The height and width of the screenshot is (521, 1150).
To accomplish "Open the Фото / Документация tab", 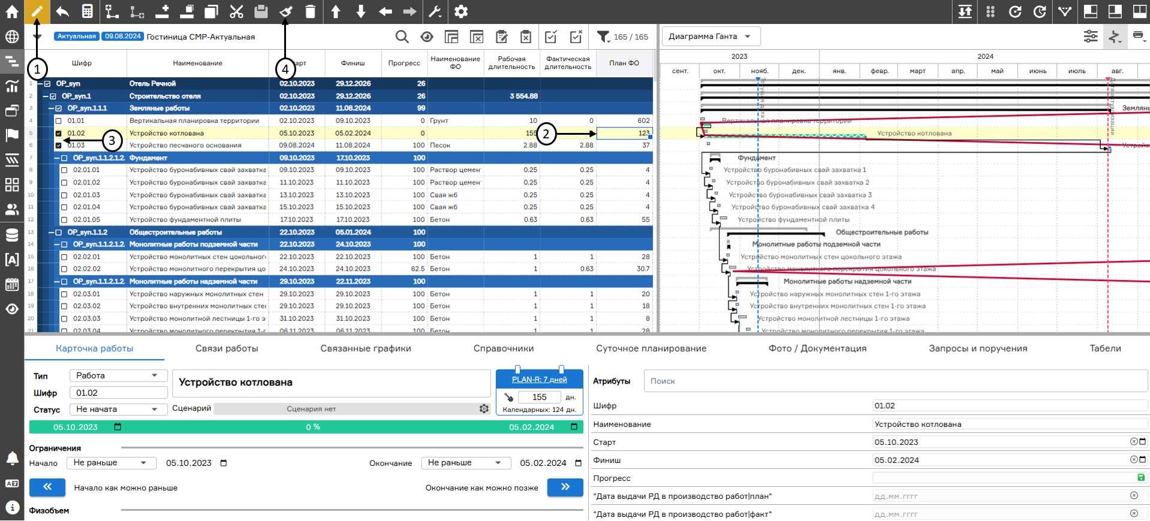I will click(x=818, y=349).
